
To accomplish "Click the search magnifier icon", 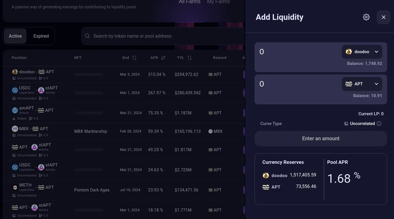I will tap(87, 36).
